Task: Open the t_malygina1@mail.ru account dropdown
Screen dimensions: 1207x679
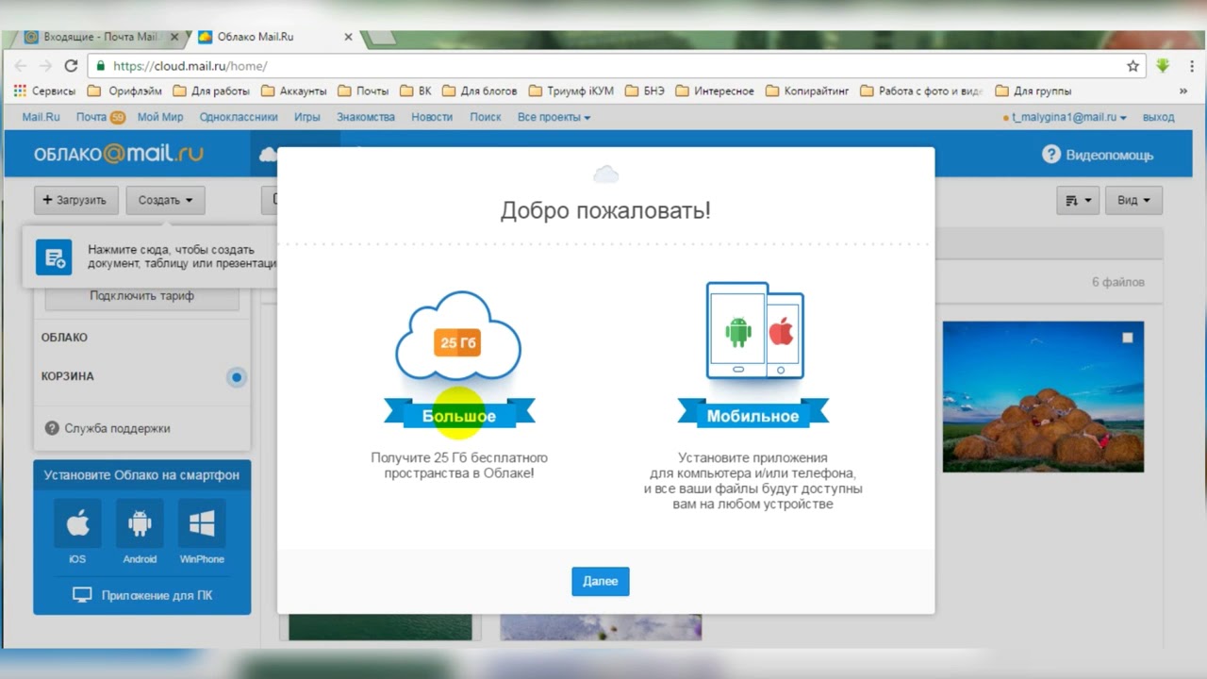Action: (x=1065, y=117)
